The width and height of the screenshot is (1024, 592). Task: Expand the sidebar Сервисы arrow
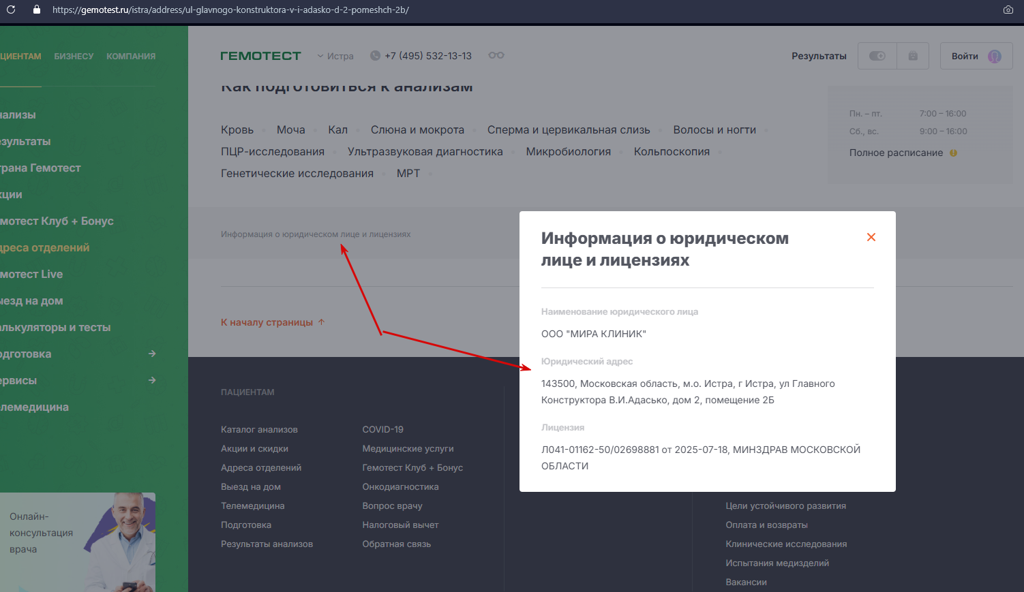pos(152,380)
